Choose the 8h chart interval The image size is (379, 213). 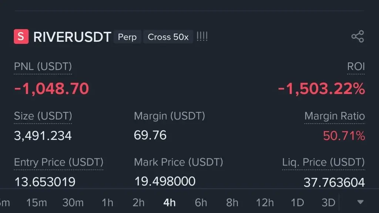(232, 203)
